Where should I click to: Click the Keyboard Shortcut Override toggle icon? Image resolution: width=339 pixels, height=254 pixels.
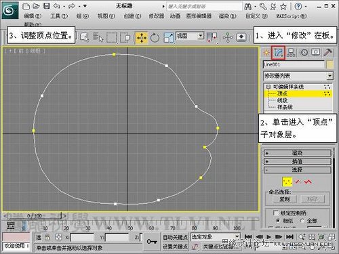pyautogui.click(x=241, y=37)
